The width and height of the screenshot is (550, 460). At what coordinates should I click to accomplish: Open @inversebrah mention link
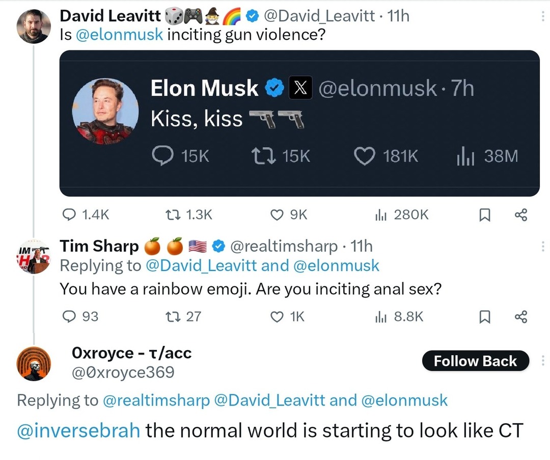78,430
